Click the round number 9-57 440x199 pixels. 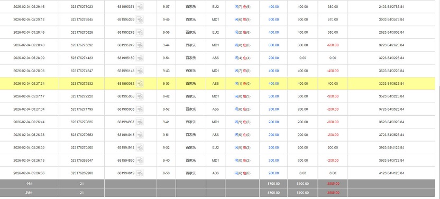166,6
